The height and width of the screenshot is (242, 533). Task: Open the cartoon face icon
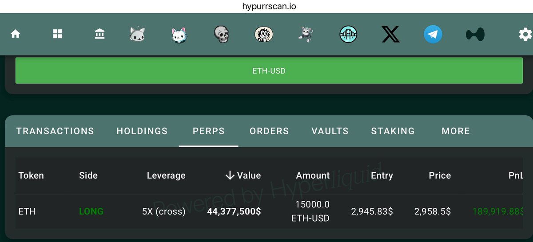click(x=263, y=34)
